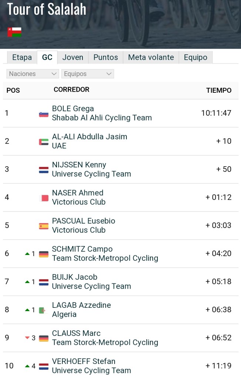The width and height of the screenshot is (241, 378).
Task: Open the Equipos dropdown filter
Action: coord(88,74)
